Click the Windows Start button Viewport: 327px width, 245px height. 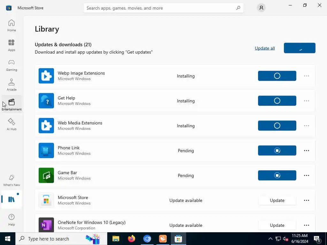[x=8, y=239]
